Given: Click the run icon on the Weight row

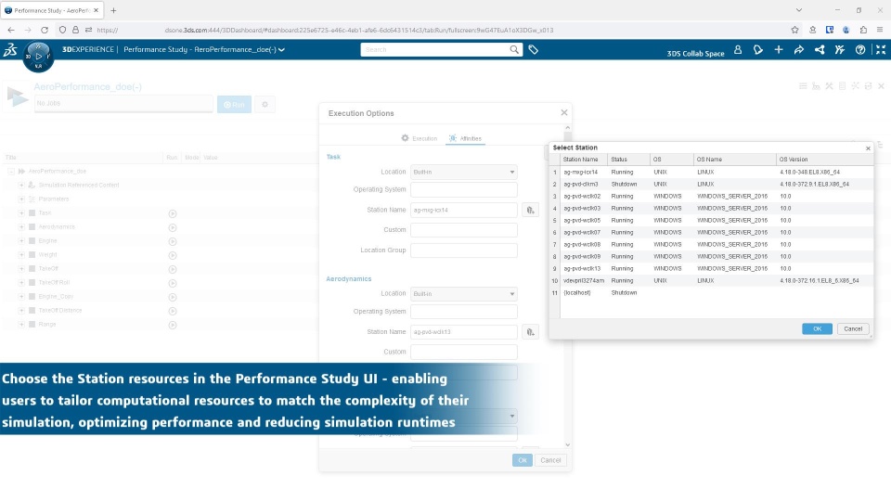Looking at the screenshot, I should tap(173, 256).
